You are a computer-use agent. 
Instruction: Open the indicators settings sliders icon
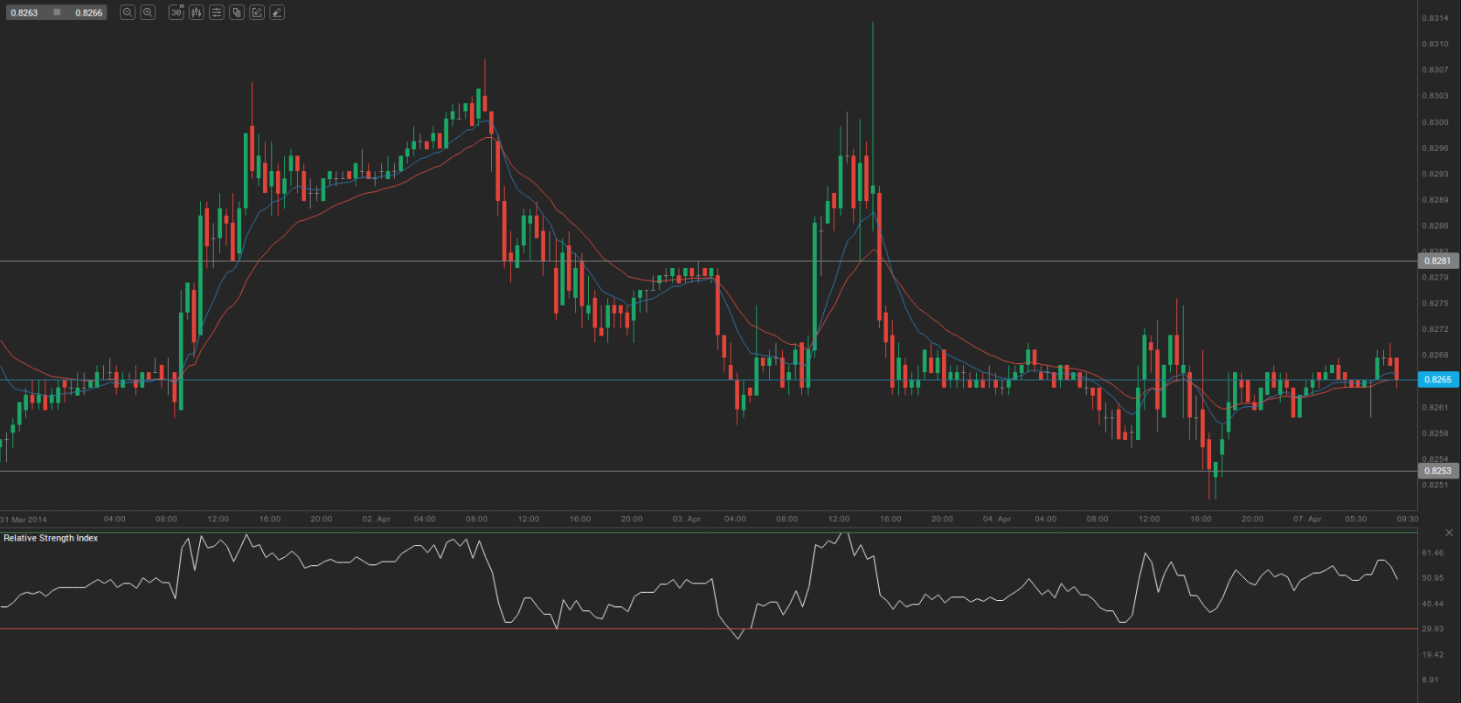[217, 12]
